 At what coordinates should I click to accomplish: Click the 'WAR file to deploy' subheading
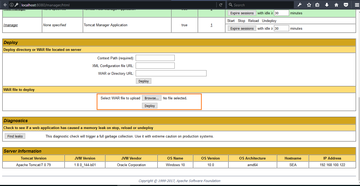(x=19, y=90)
